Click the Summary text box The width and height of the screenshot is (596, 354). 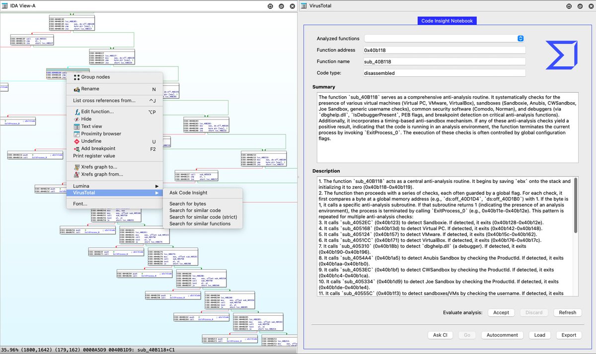tap(447, 128)
